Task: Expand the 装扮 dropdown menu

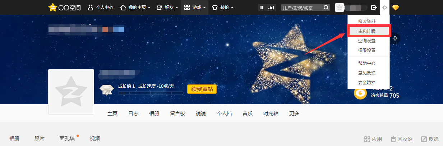Action: [x=222, y=7]
